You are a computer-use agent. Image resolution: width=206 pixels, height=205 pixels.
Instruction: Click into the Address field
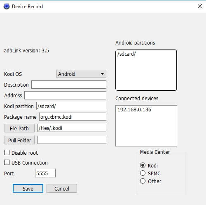tap(65, 95)
